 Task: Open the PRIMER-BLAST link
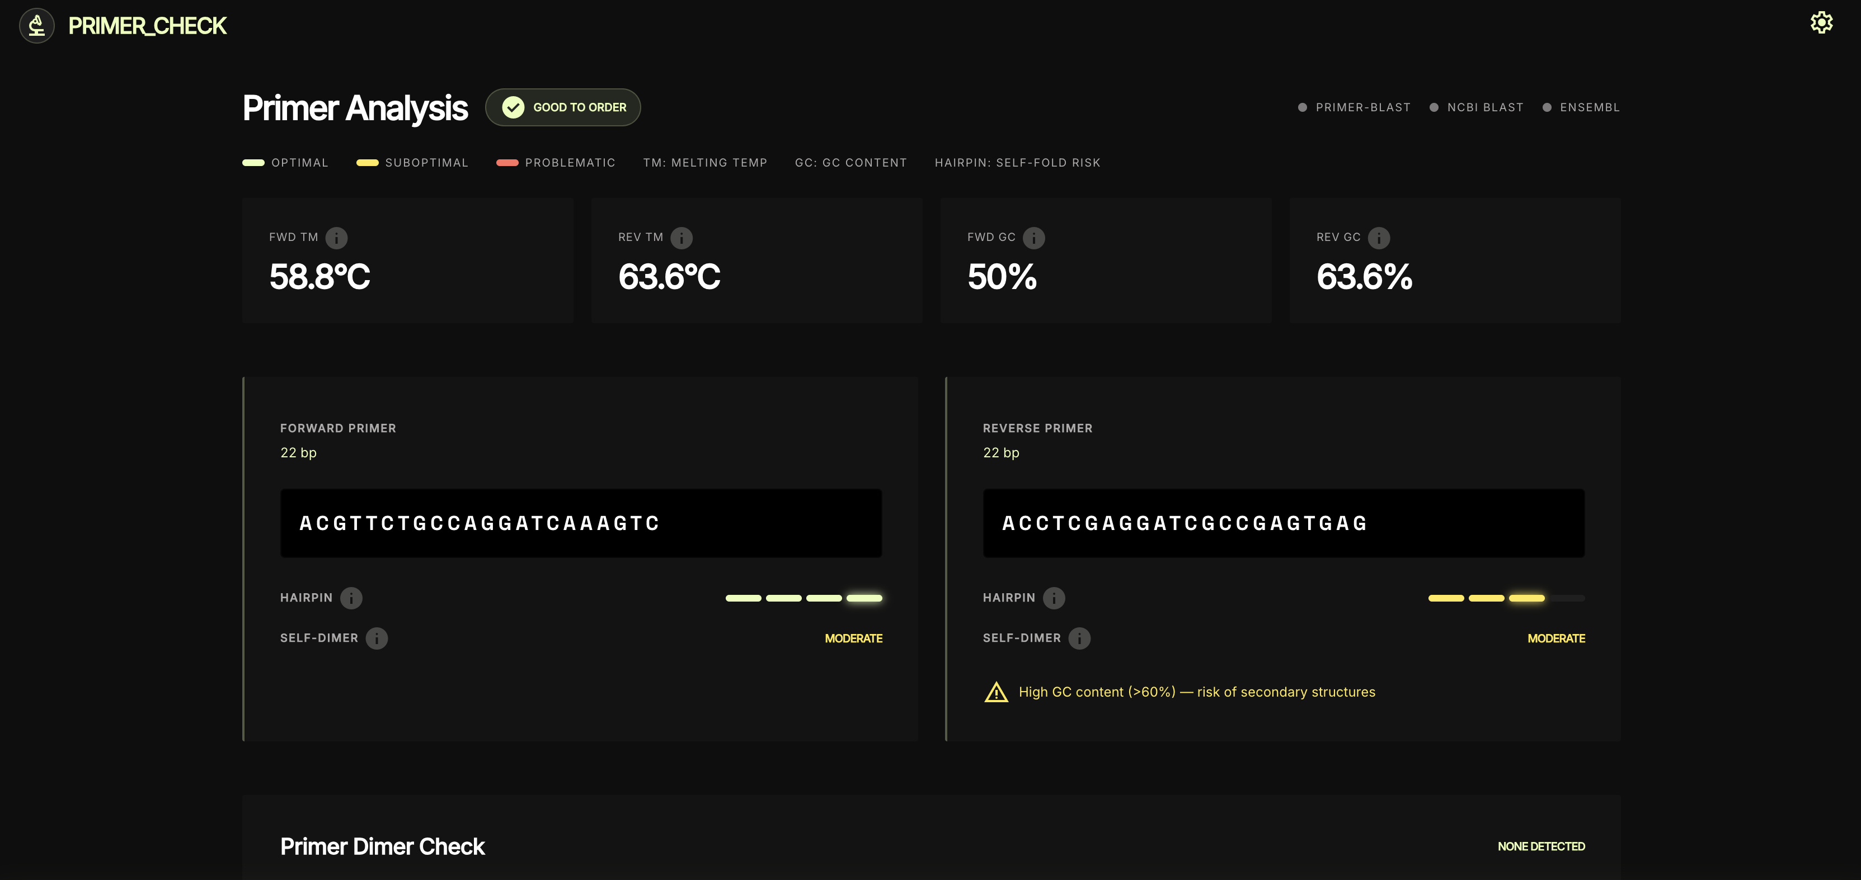click(x=1362, y=107)
